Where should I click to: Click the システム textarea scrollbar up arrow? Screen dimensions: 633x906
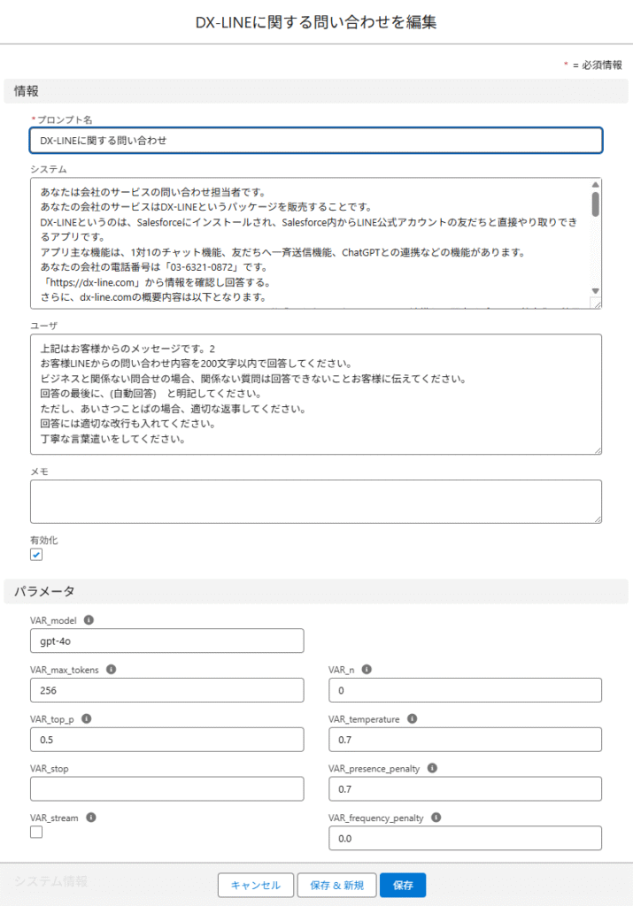pyautogui.click(x=595, y=185)
